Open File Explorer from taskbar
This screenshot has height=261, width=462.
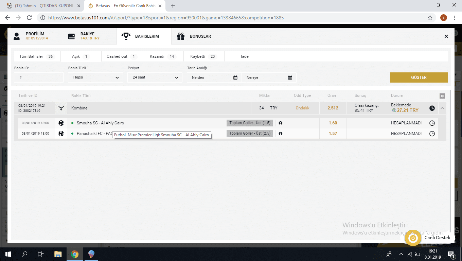tap(58, 254)
